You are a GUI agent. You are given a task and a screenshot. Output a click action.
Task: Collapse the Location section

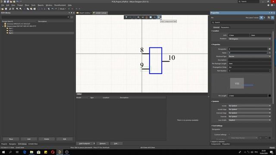point(215,31)
